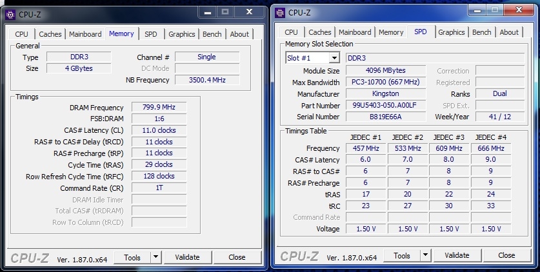Screen dimensions: 540x272
Task: Open the CPU tab in the right CPU-Z window
Action: pyautogui.click(x=292, y=32)
